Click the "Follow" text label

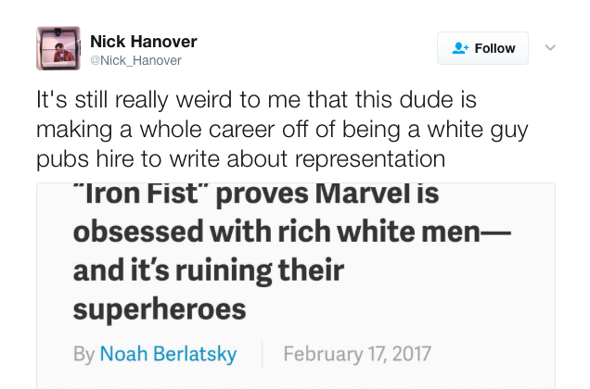tap(494, 48)
